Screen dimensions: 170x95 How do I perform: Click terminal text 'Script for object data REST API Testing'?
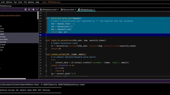click(29, 90)
